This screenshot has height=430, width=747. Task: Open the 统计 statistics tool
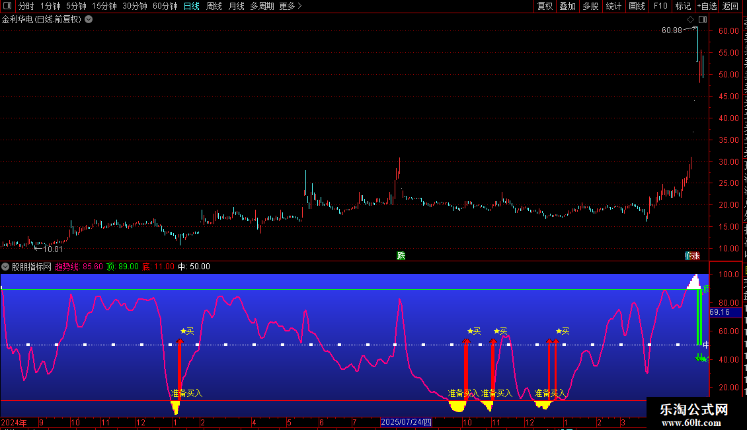(x=613, y=6)
